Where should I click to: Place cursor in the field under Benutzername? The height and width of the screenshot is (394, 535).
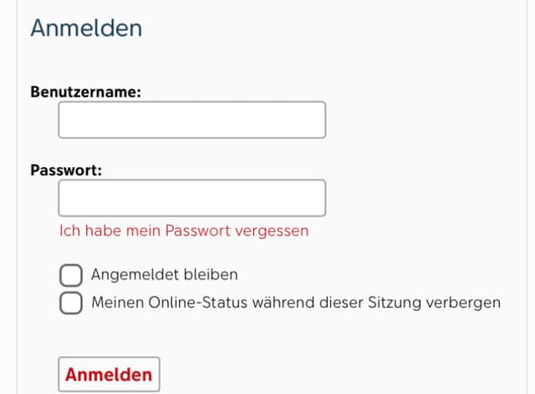[191, 120]
